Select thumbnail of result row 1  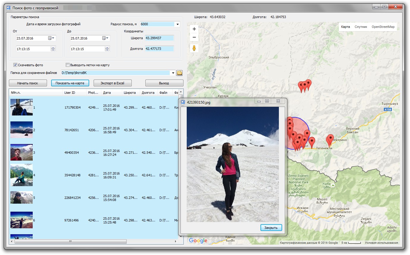coord(21,107)
